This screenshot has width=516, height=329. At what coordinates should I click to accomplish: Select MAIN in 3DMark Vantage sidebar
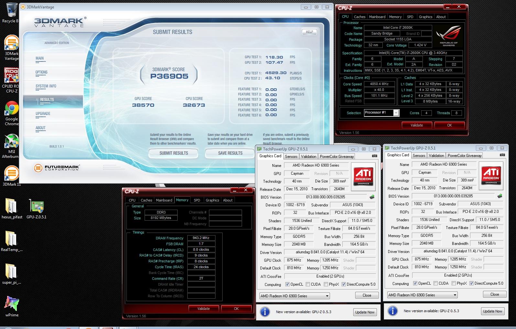tap(39, 58)
